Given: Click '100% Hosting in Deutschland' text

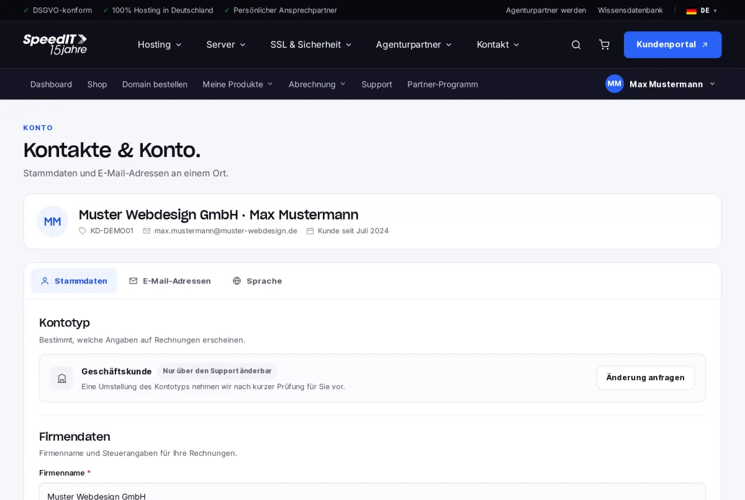Looking at the screenshot, I should [x=163, y=11].
